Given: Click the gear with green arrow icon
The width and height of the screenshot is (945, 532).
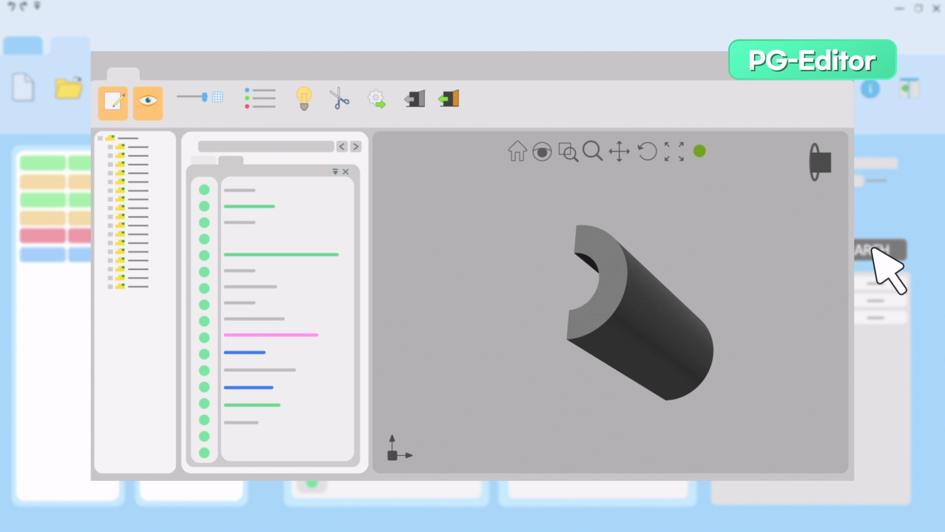Looking at the screenshot, I should (377, 99).
